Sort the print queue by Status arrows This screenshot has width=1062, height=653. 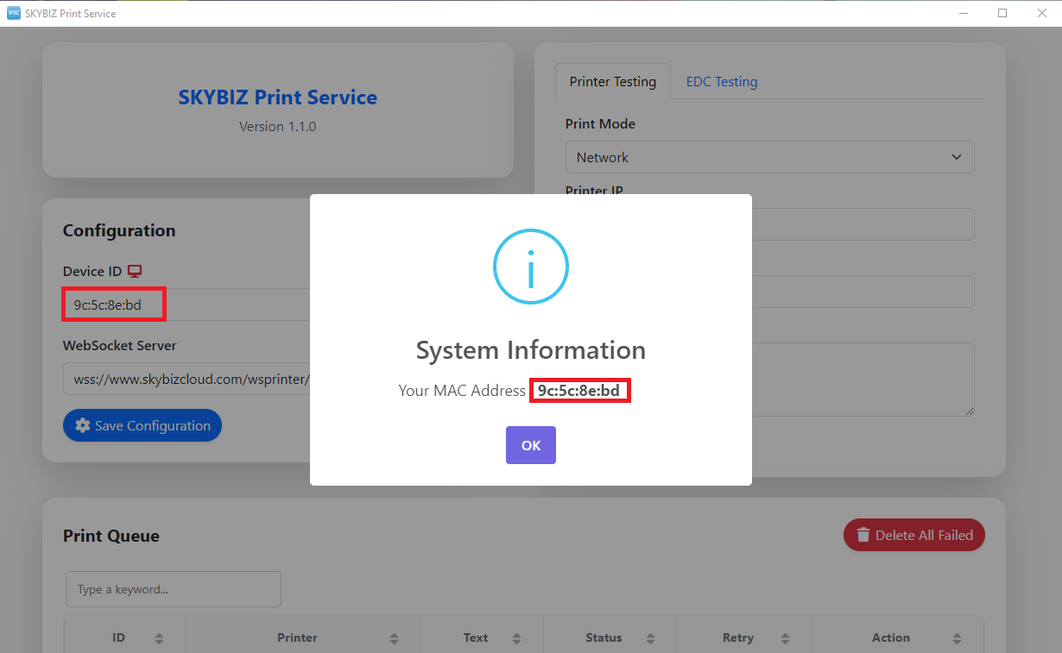(650, 638)
